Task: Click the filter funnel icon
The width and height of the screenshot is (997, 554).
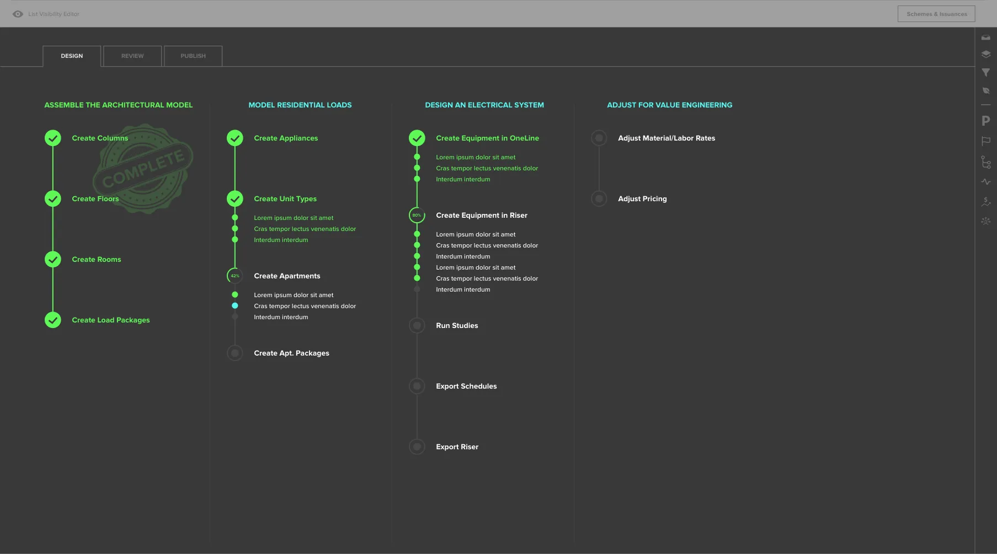Action: [985, 72]
